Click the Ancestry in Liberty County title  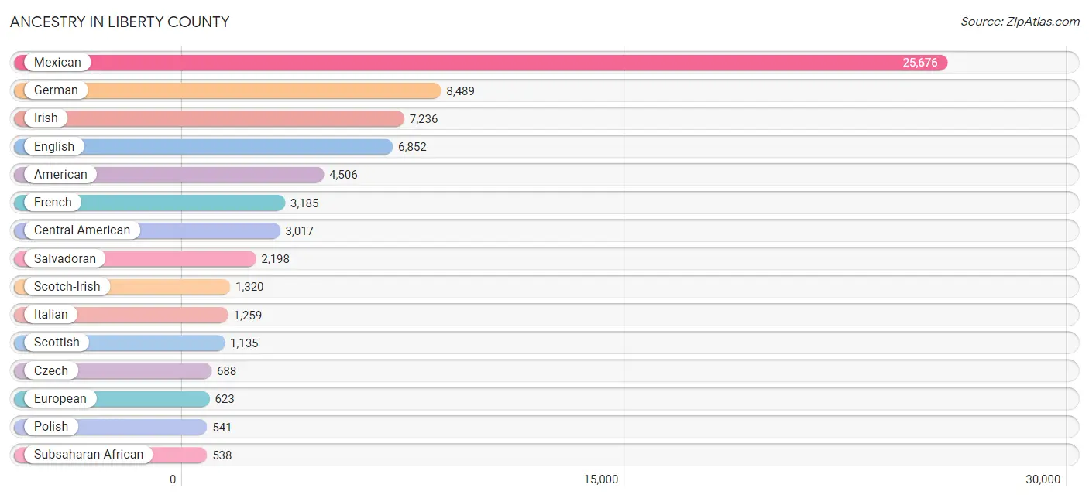click(x=120, y=22)
